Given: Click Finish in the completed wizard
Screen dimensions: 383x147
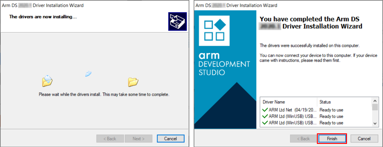Looking at the screenshot, I should coord(332,139).
